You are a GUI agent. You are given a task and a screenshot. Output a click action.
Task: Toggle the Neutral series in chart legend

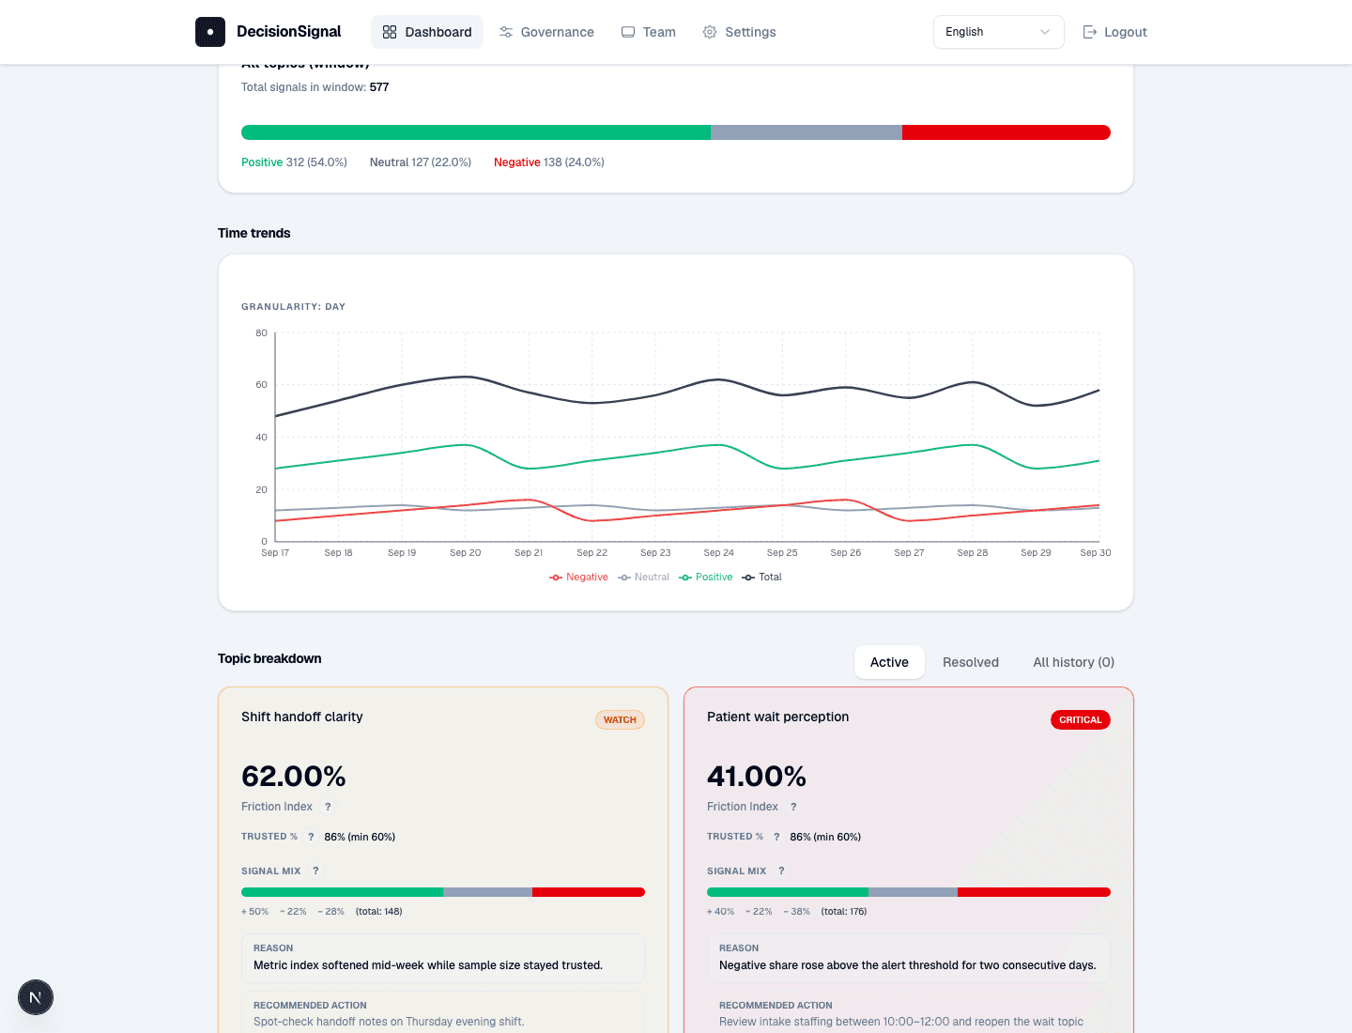644,578
